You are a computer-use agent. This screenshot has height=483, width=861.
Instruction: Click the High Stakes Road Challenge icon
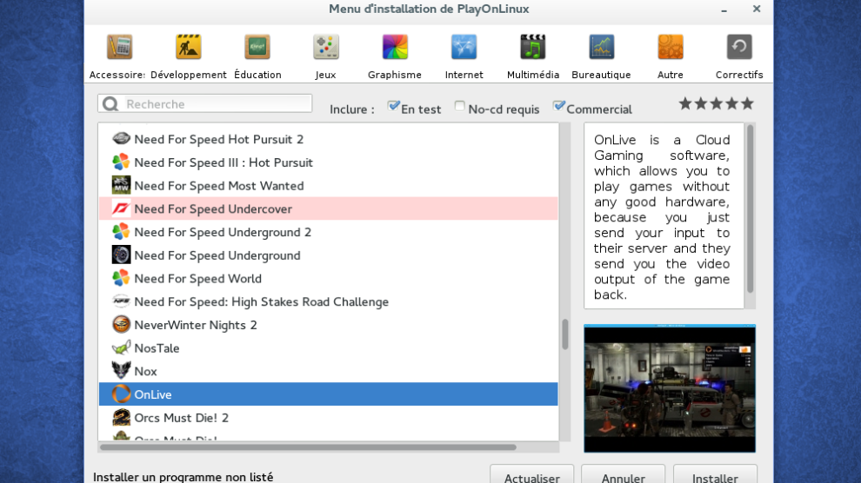121,301
